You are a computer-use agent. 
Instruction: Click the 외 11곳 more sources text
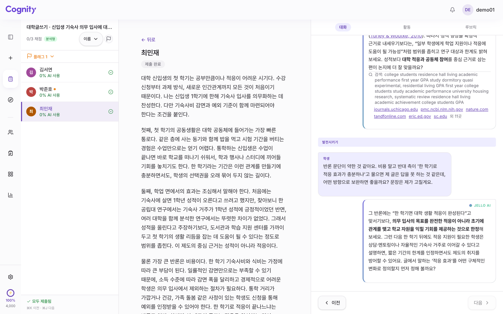(x=456, y=116)
